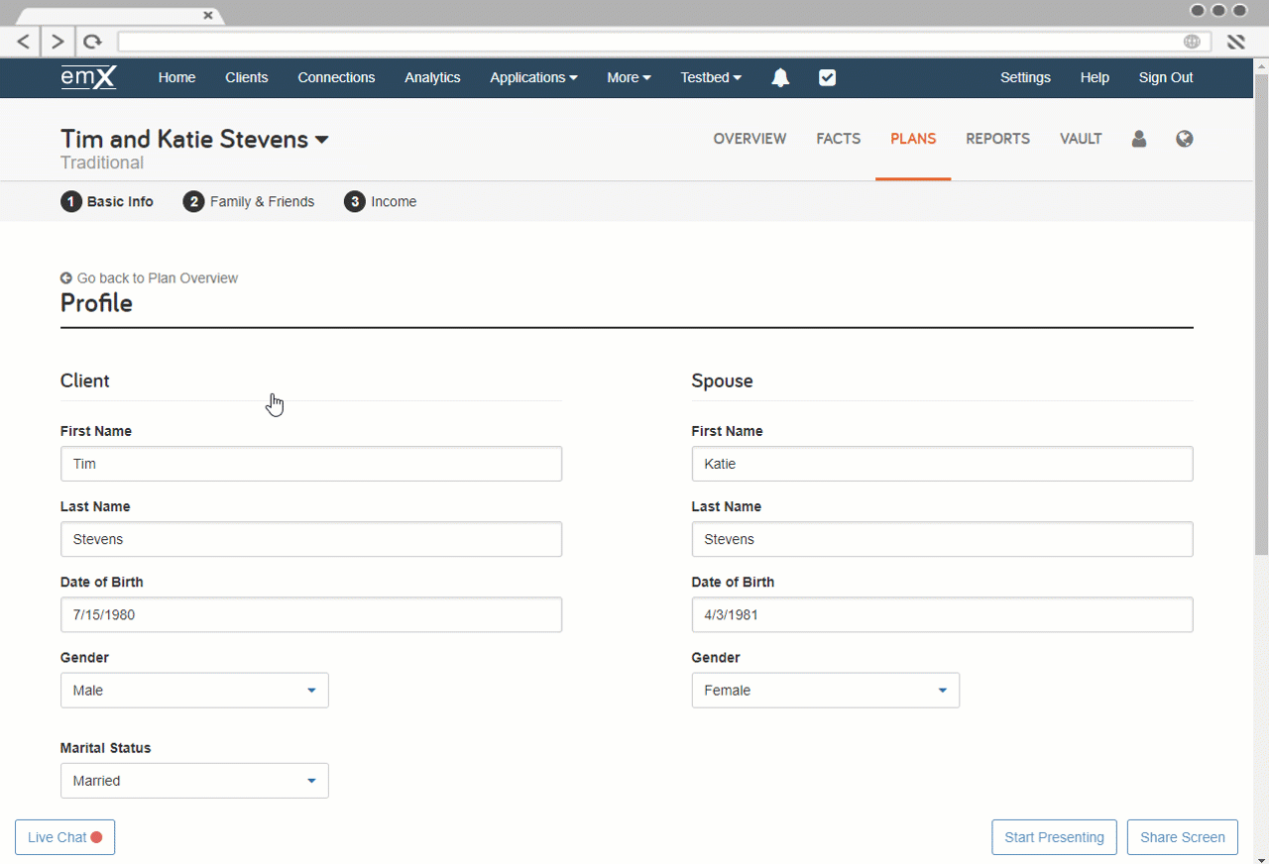Screen dimensions: 1269x864
Task: Click the Traditional plan subtitle
Action: pyautogui.click(x=102, y=163)
